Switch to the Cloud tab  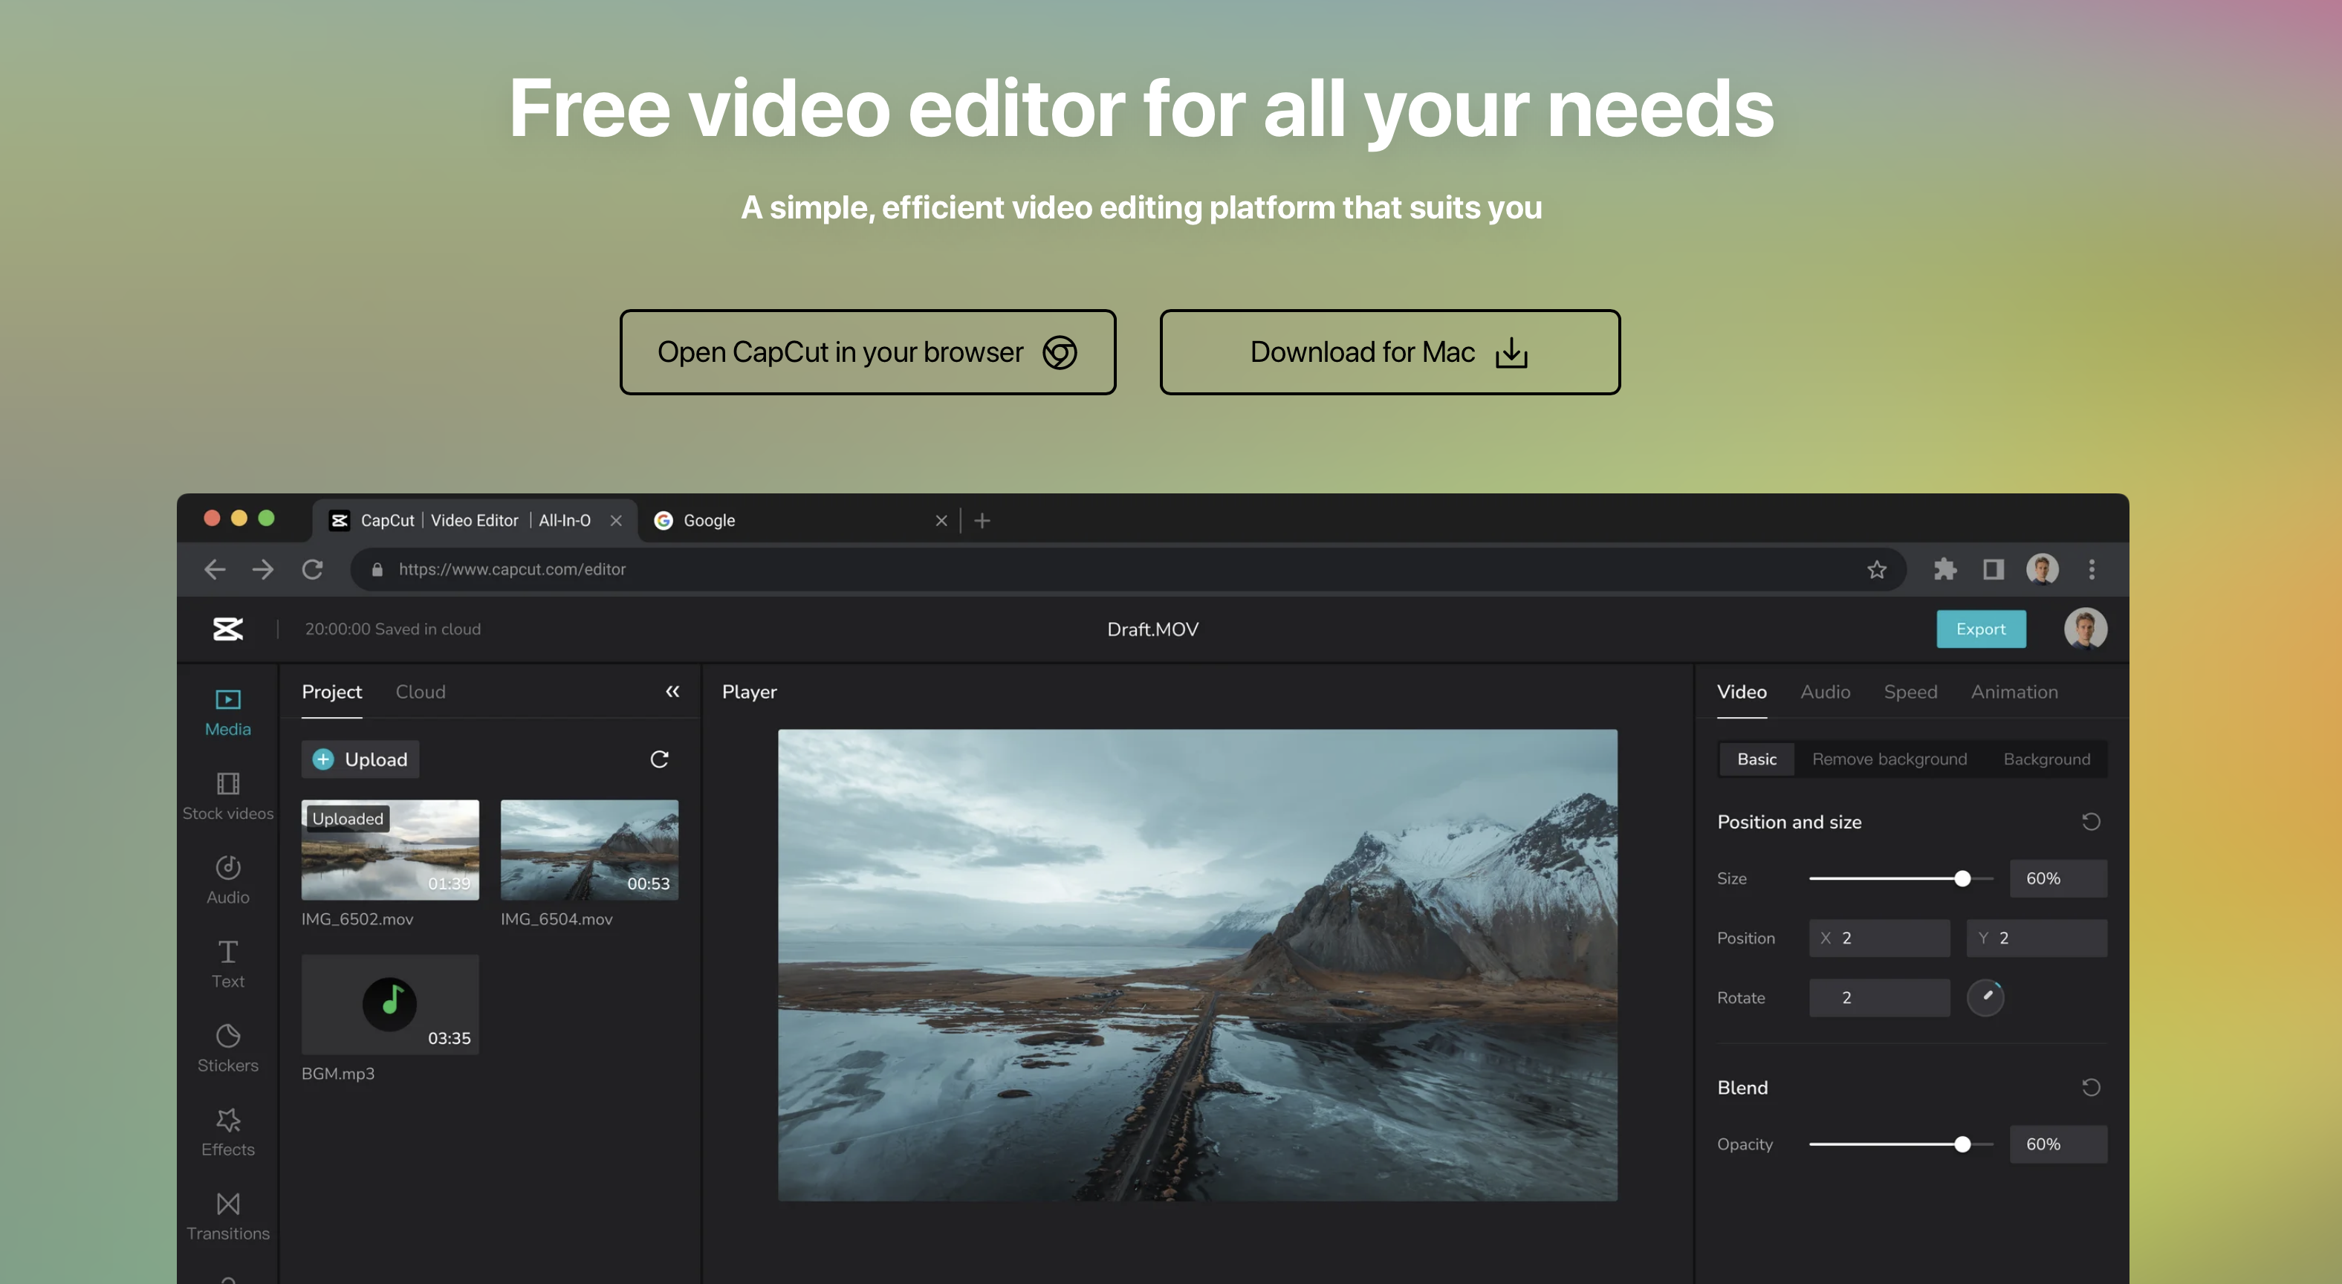tap(420, 692)
